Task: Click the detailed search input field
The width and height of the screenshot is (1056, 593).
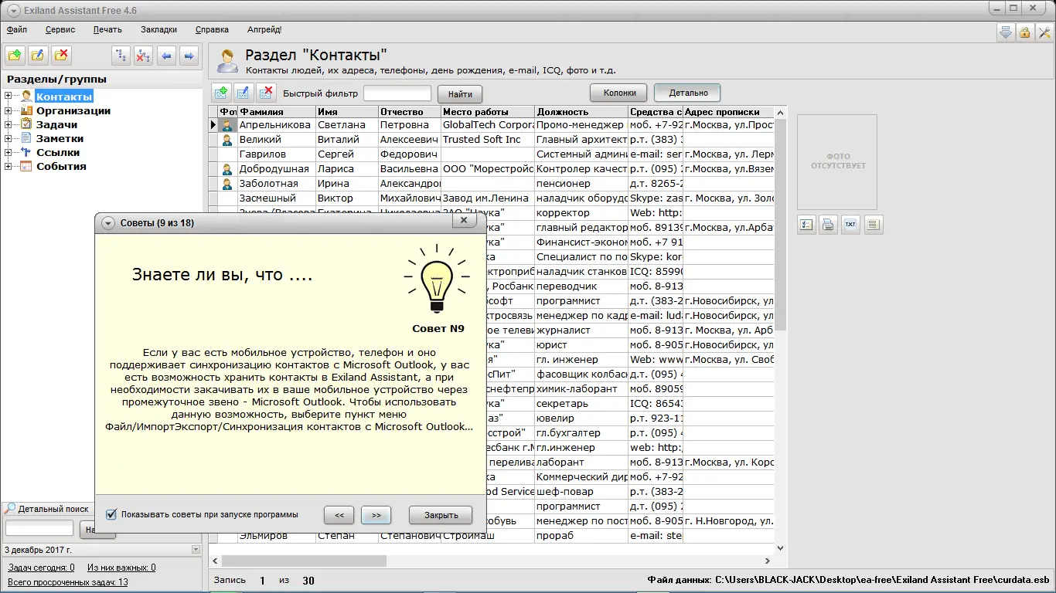Action: click(x=39, y=529)
